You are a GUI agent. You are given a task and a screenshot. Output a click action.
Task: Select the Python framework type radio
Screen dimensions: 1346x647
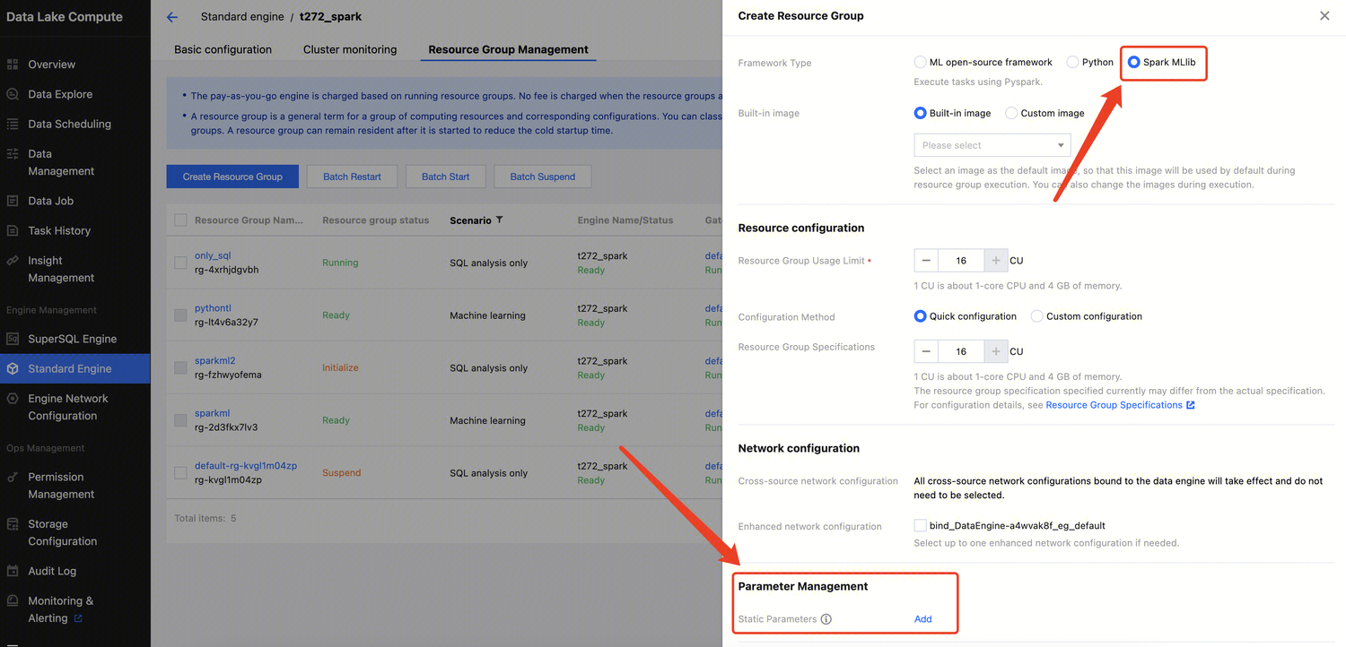click(x=1072, y=63)
